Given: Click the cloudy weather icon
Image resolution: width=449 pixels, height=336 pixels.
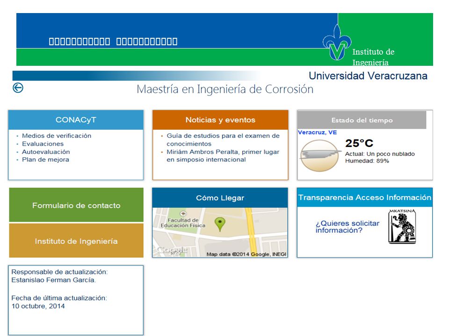Looking at the screenshot, I should (x=320, y=155).
